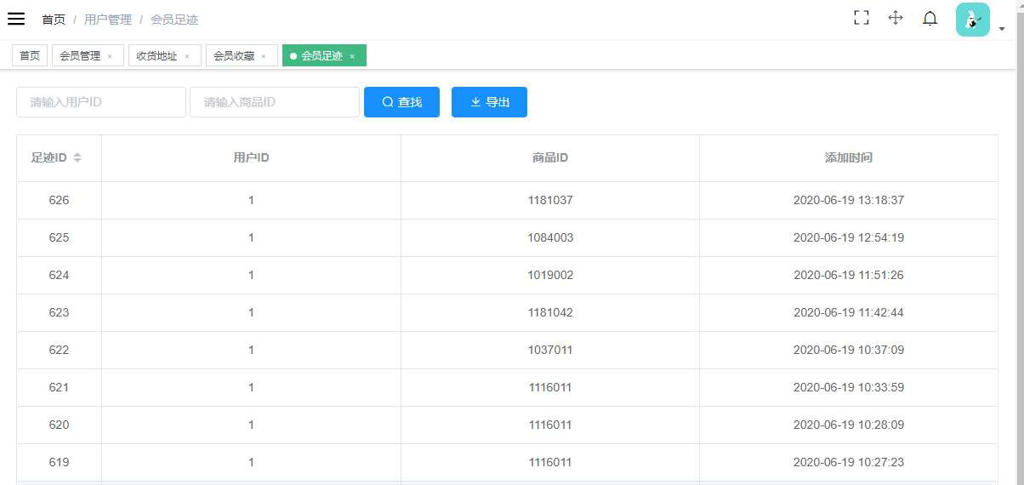Click 用户管理 in the breadcrumb
The height and width of the screenshot is (485, 1024).
(108, 19)
